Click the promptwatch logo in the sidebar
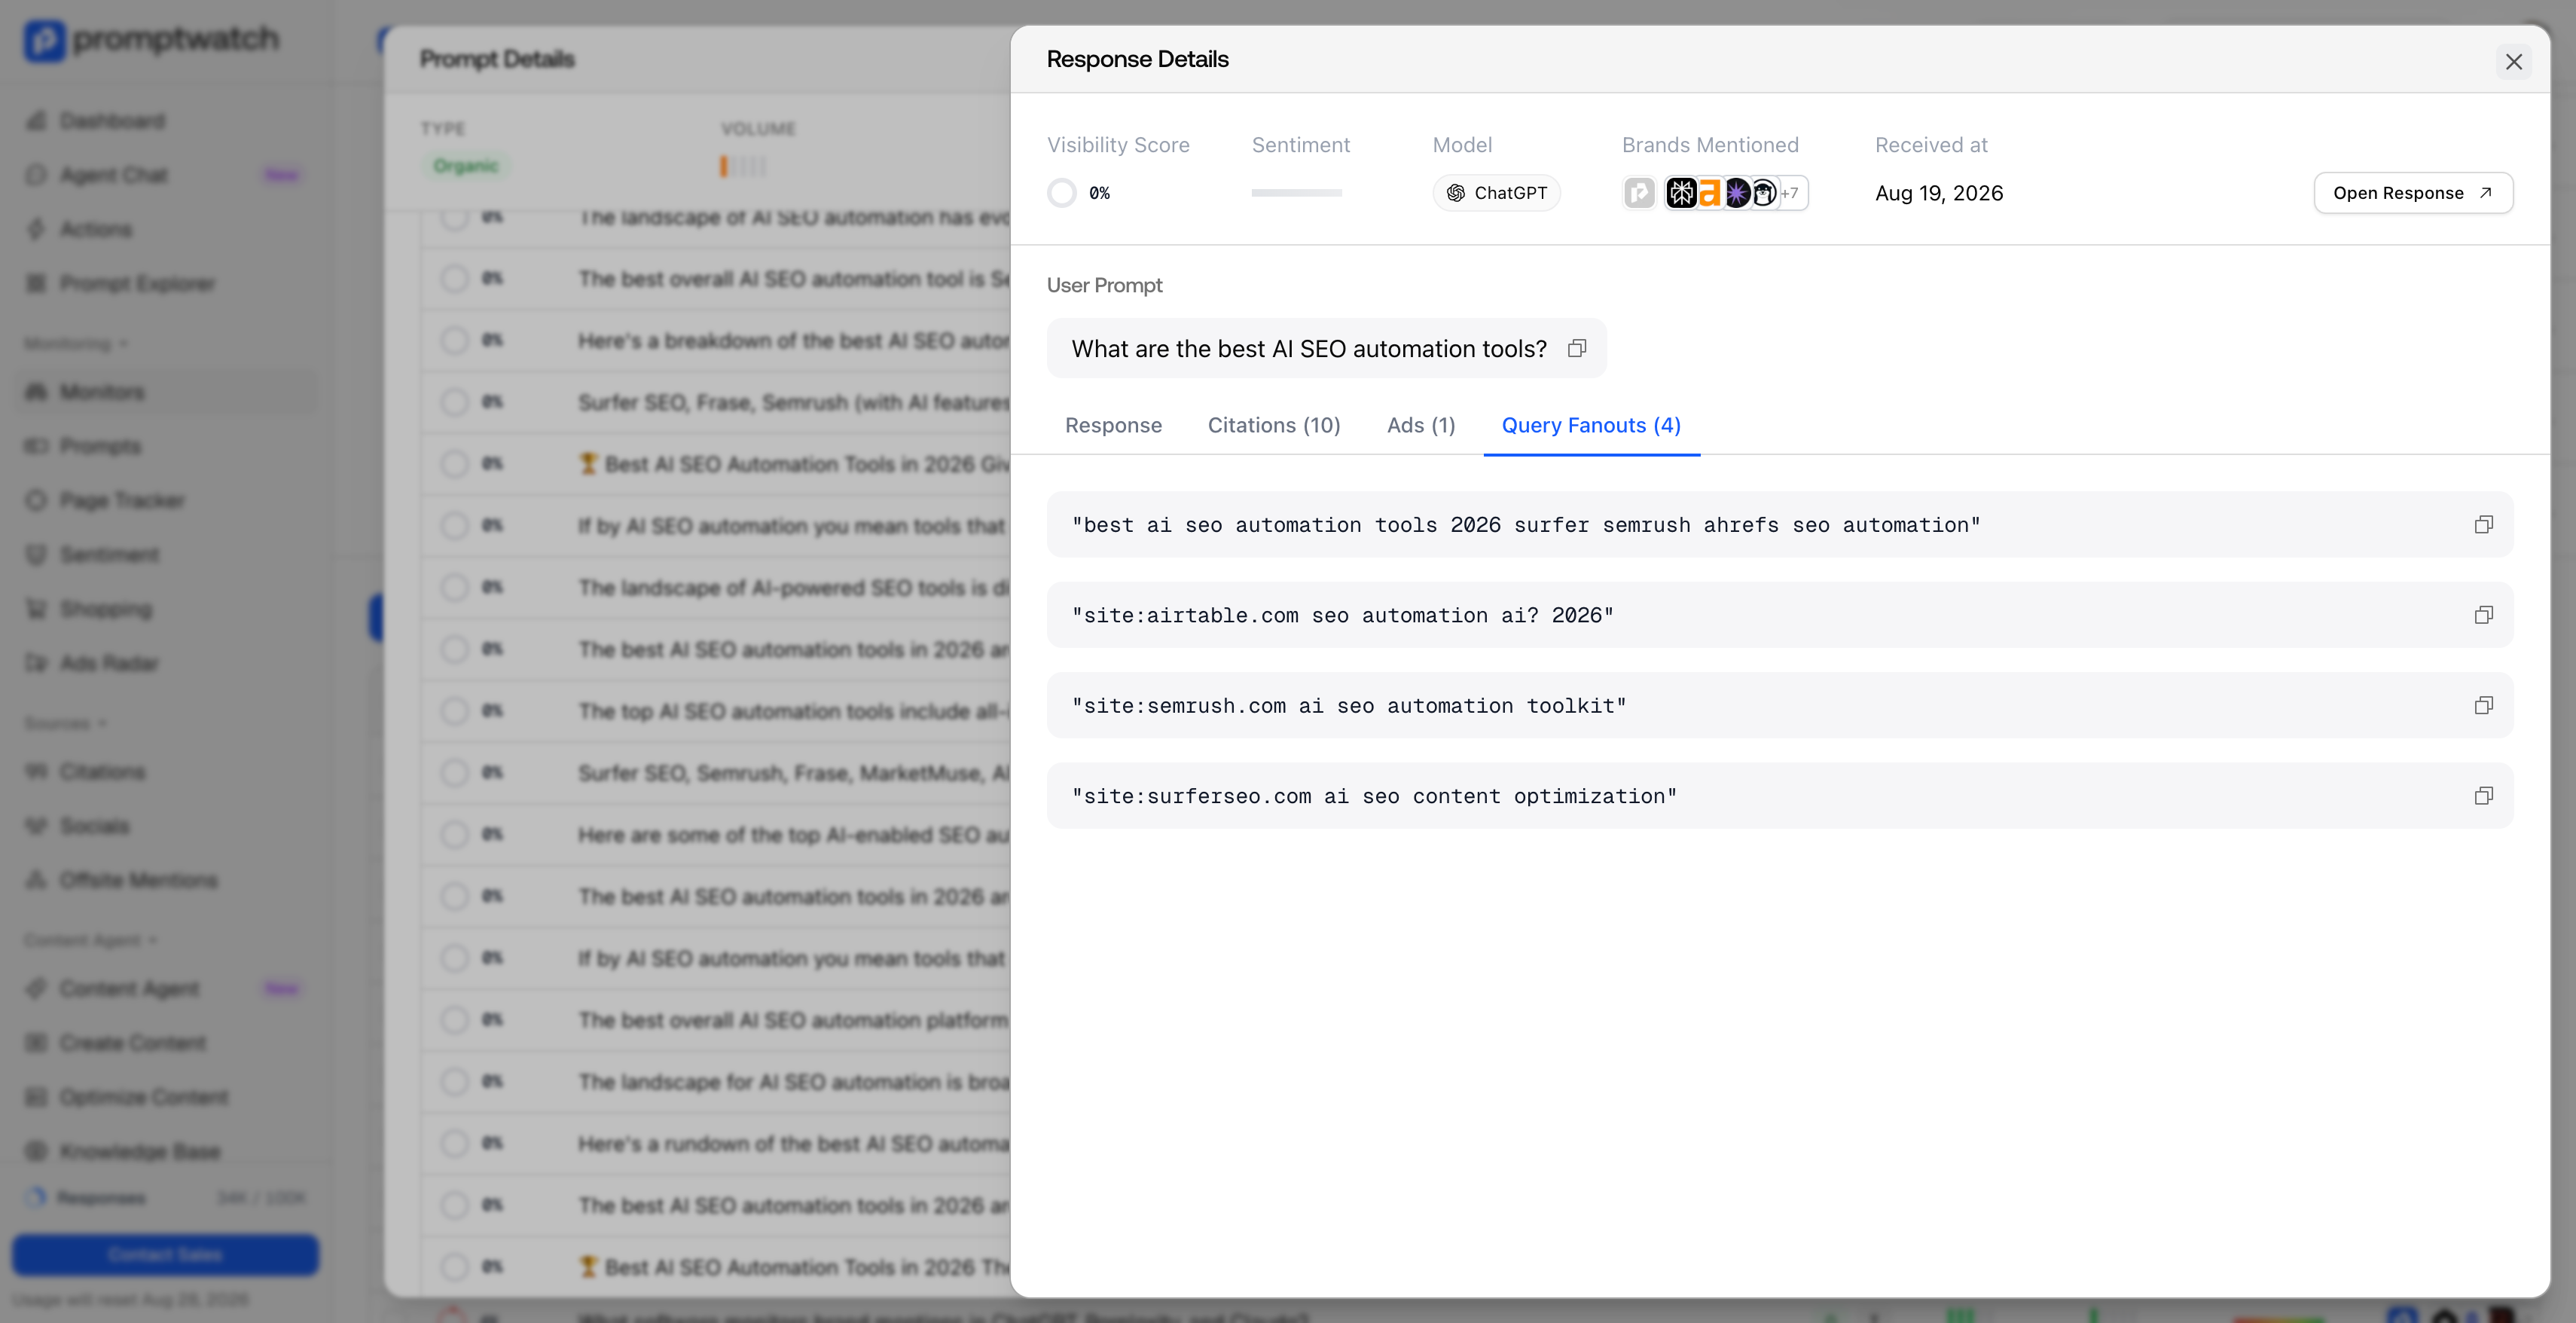 (x=151, y=40)
